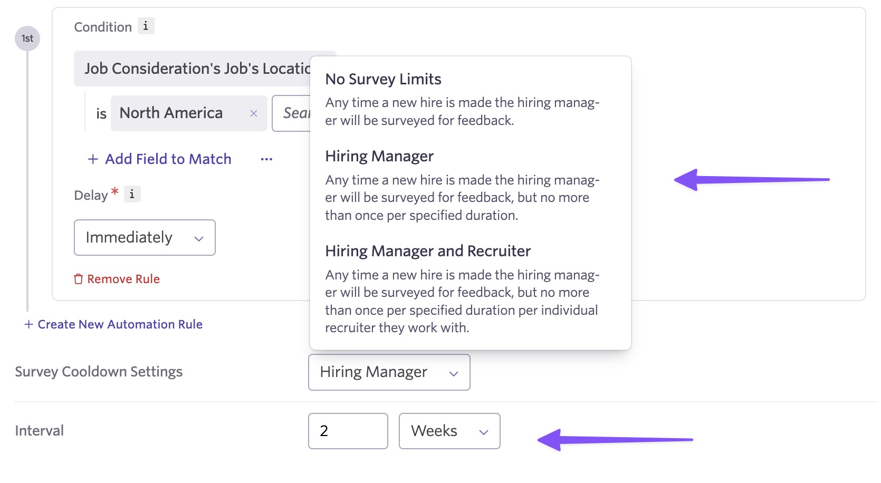The image size is (881, 483).
Task: Click the Create New Automation Rule link
Action: pos(120,324)
